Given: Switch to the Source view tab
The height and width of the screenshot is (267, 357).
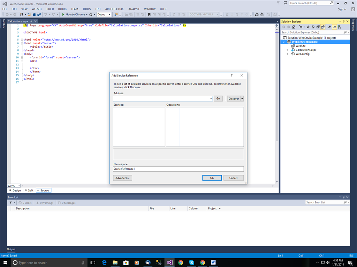Looking at the screenshot, I should (44, 190).
